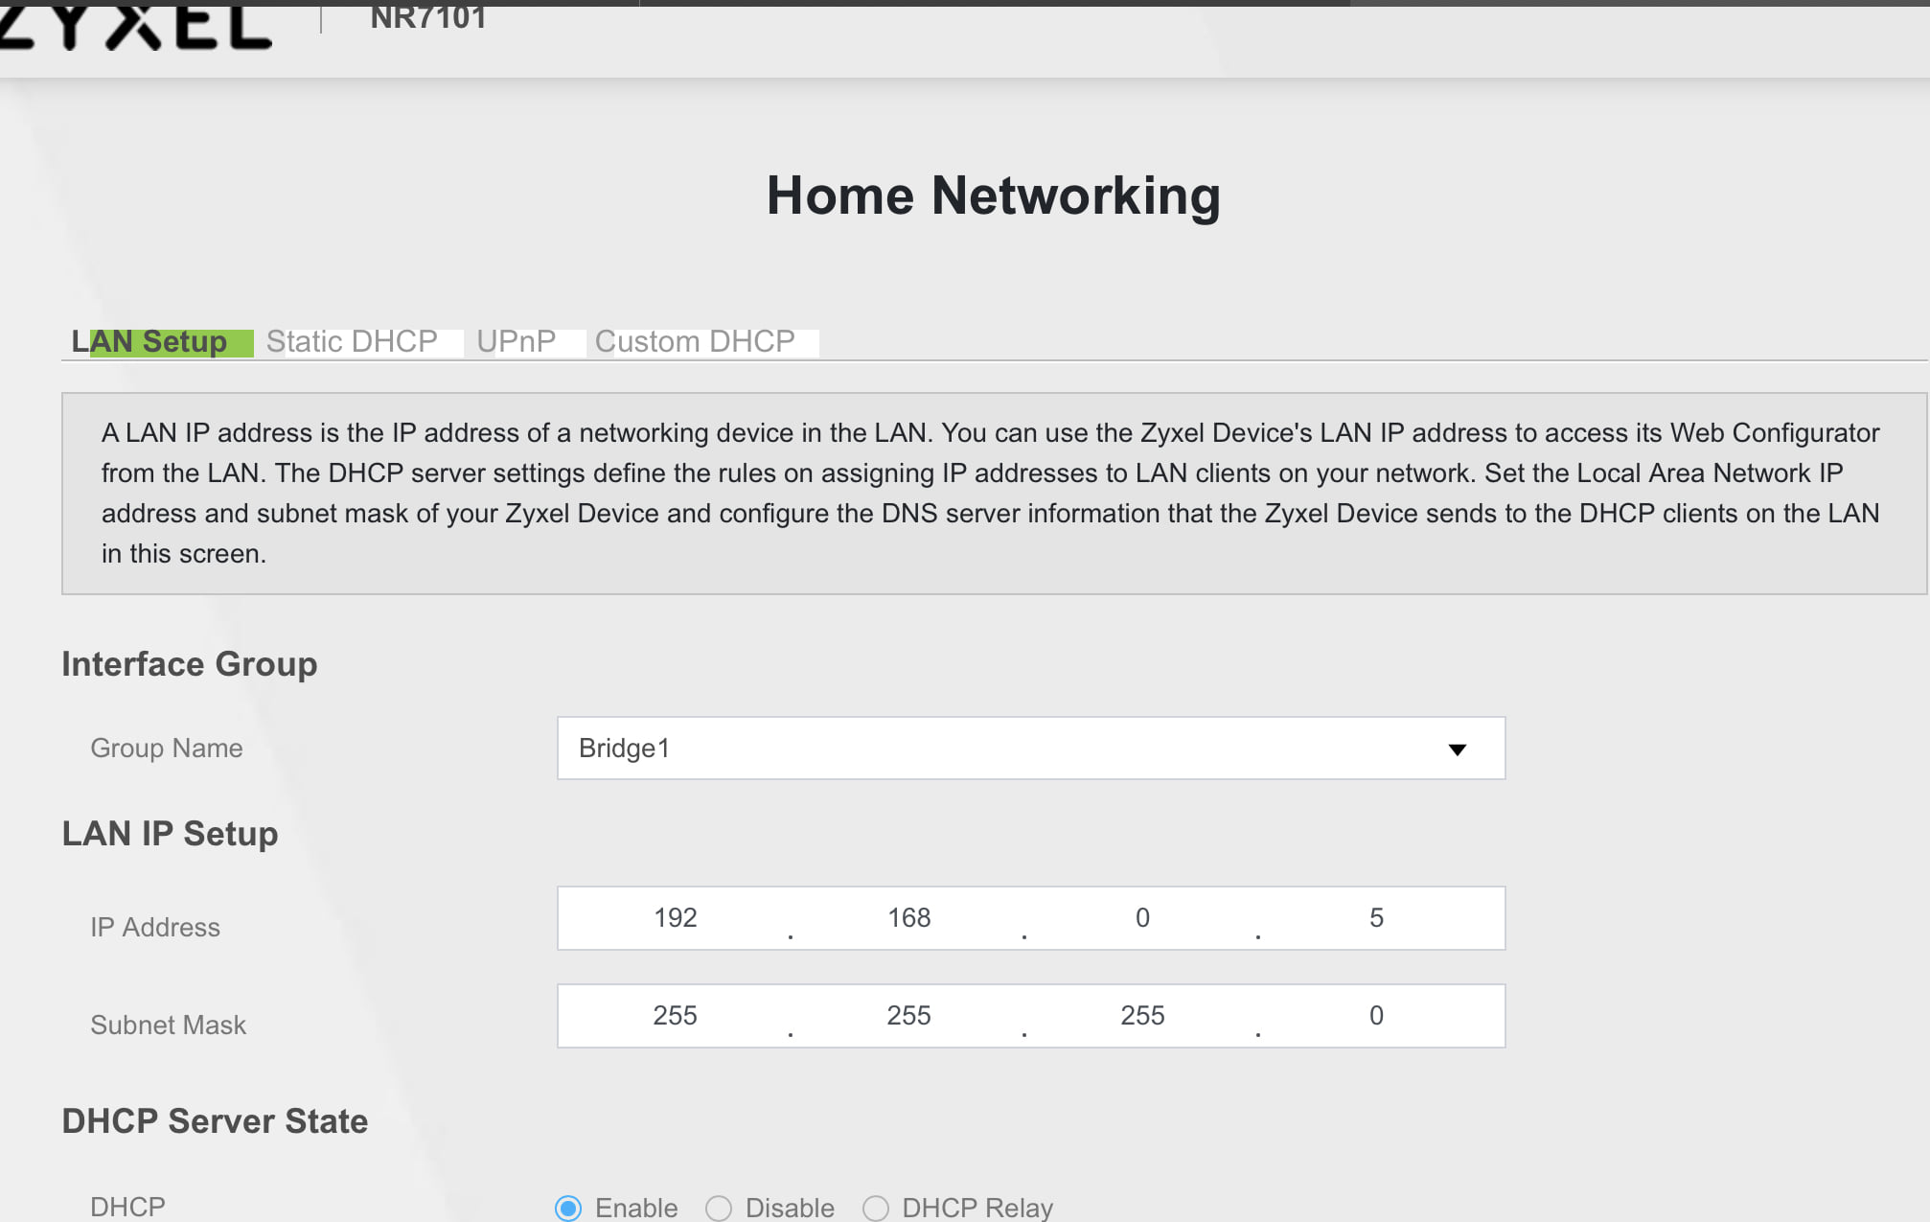Screen dimensions: 1930x1222
Task: Switch to the LAN Setup tab
Action: click(x=150, y=342)
